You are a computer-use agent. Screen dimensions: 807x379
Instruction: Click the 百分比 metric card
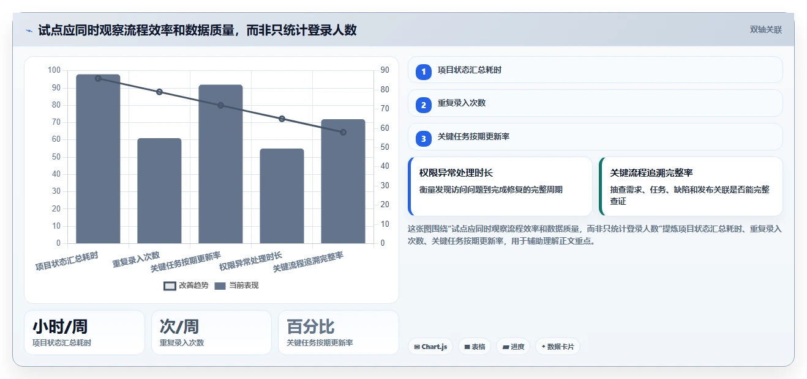[339, 333]
